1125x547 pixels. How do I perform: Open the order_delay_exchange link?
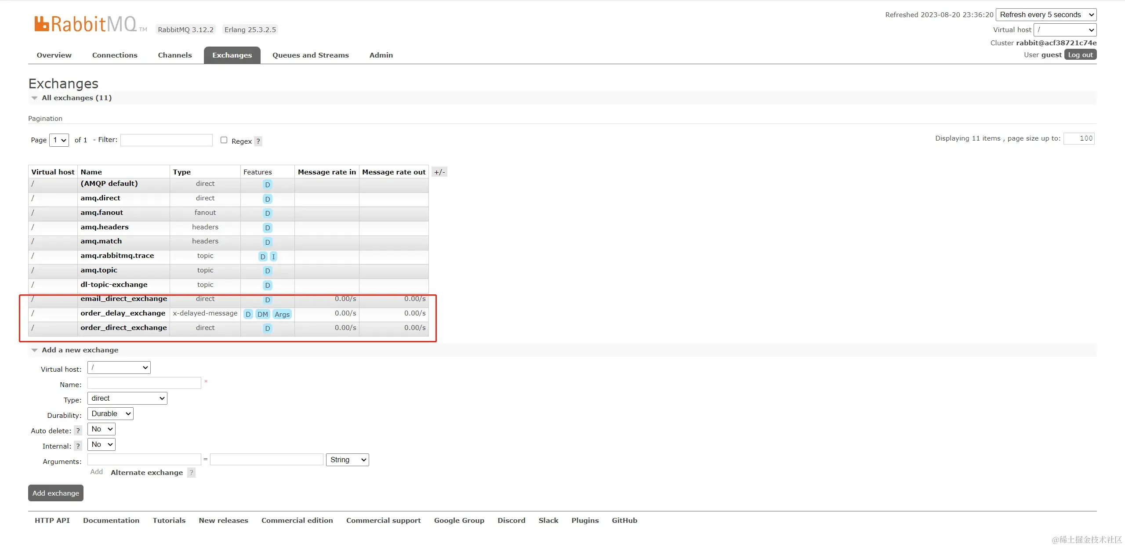pyautogui.click(x=123, y=313)
